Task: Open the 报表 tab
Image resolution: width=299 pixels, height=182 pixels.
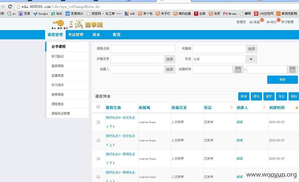Action: pos(96,35)
